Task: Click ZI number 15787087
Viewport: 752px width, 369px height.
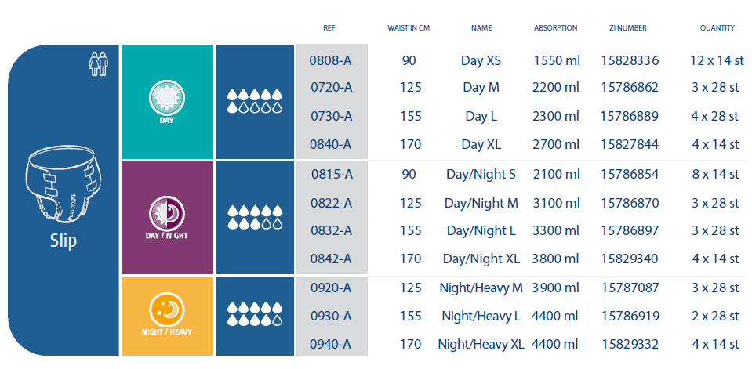Action: coord(630,288)
